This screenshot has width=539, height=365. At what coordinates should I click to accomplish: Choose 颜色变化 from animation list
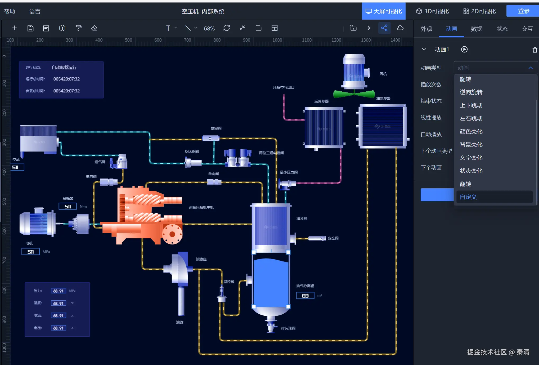[x=471, y=132]
